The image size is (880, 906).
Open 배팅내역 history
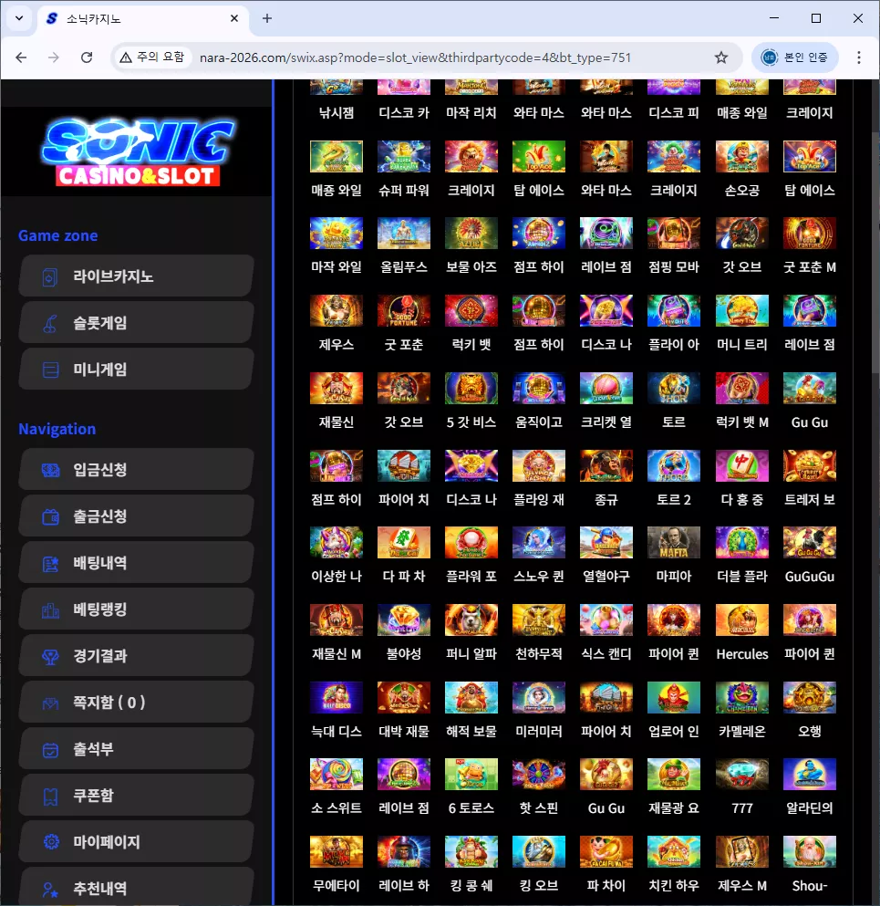(136, 562)
